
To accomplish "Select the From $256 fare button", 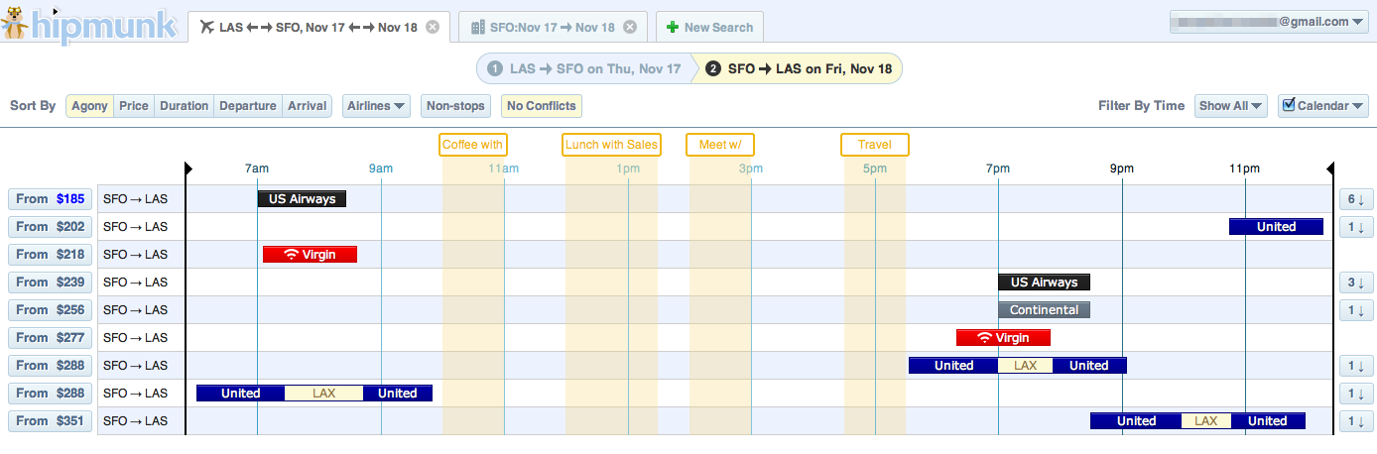I will [x=51, y=310].
